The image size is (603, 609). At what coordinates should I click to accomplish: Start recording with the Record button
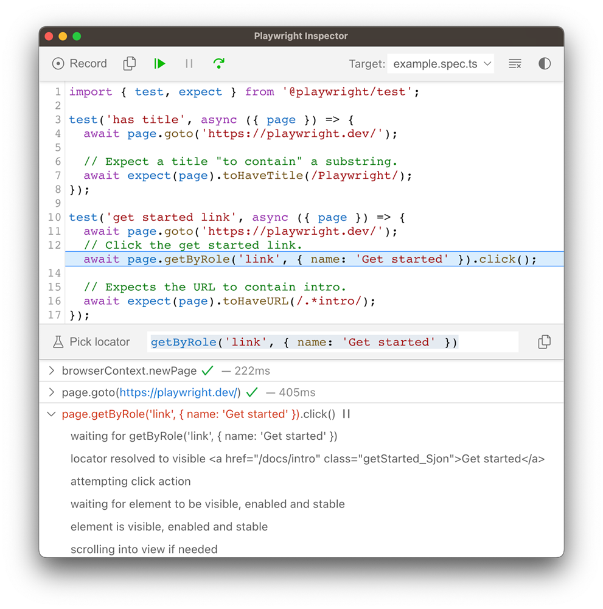[79, 64]
